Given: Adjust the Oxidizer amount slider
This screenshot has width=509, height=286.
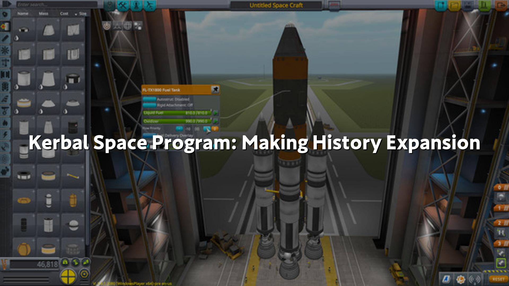Looking at the screenshot, I should point(177,121).
